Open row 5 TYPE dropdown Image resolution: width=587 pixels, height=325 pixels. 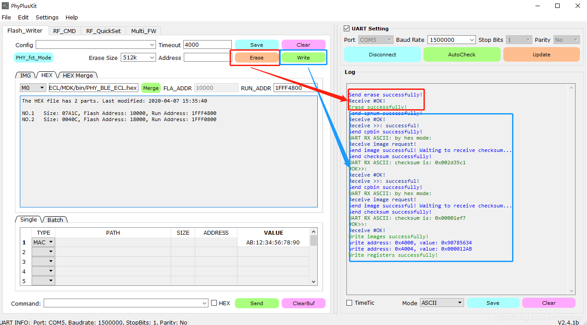pos(44,281)
